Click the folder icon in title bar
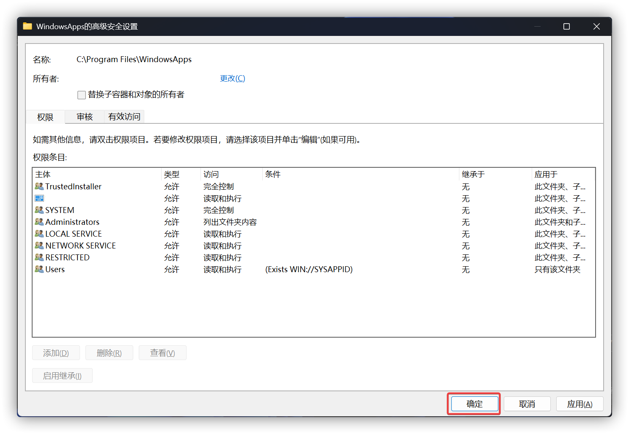 [27, 26]
